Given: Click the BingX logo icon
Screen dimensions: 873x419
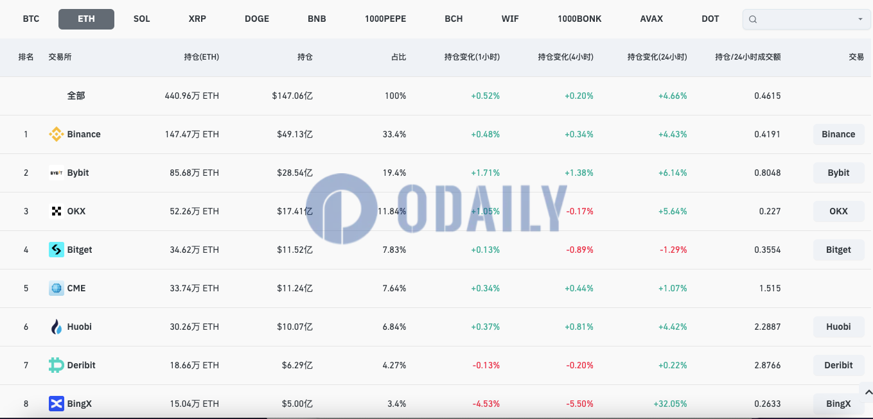Looking at the screenshot, I should coord(57,404).
